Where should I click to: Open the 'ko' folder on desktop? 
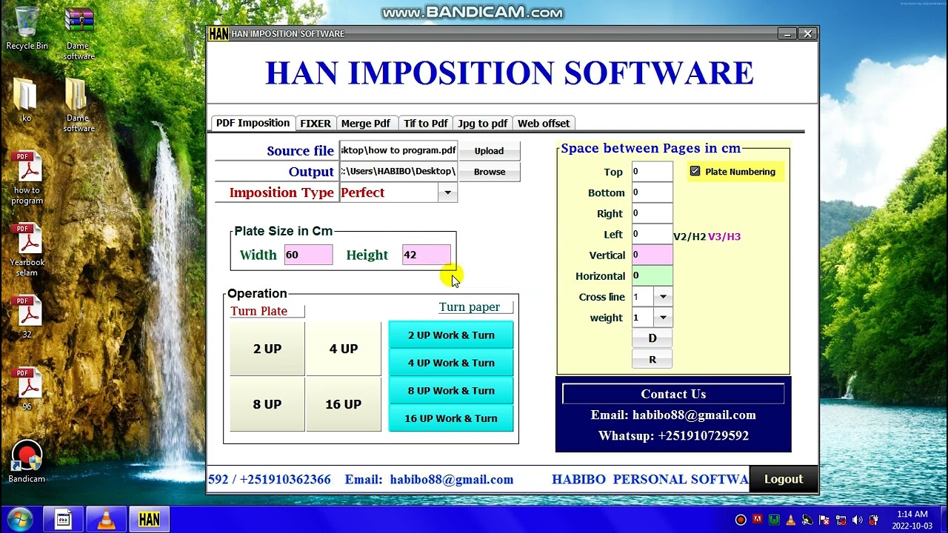[x=26, y=100]
